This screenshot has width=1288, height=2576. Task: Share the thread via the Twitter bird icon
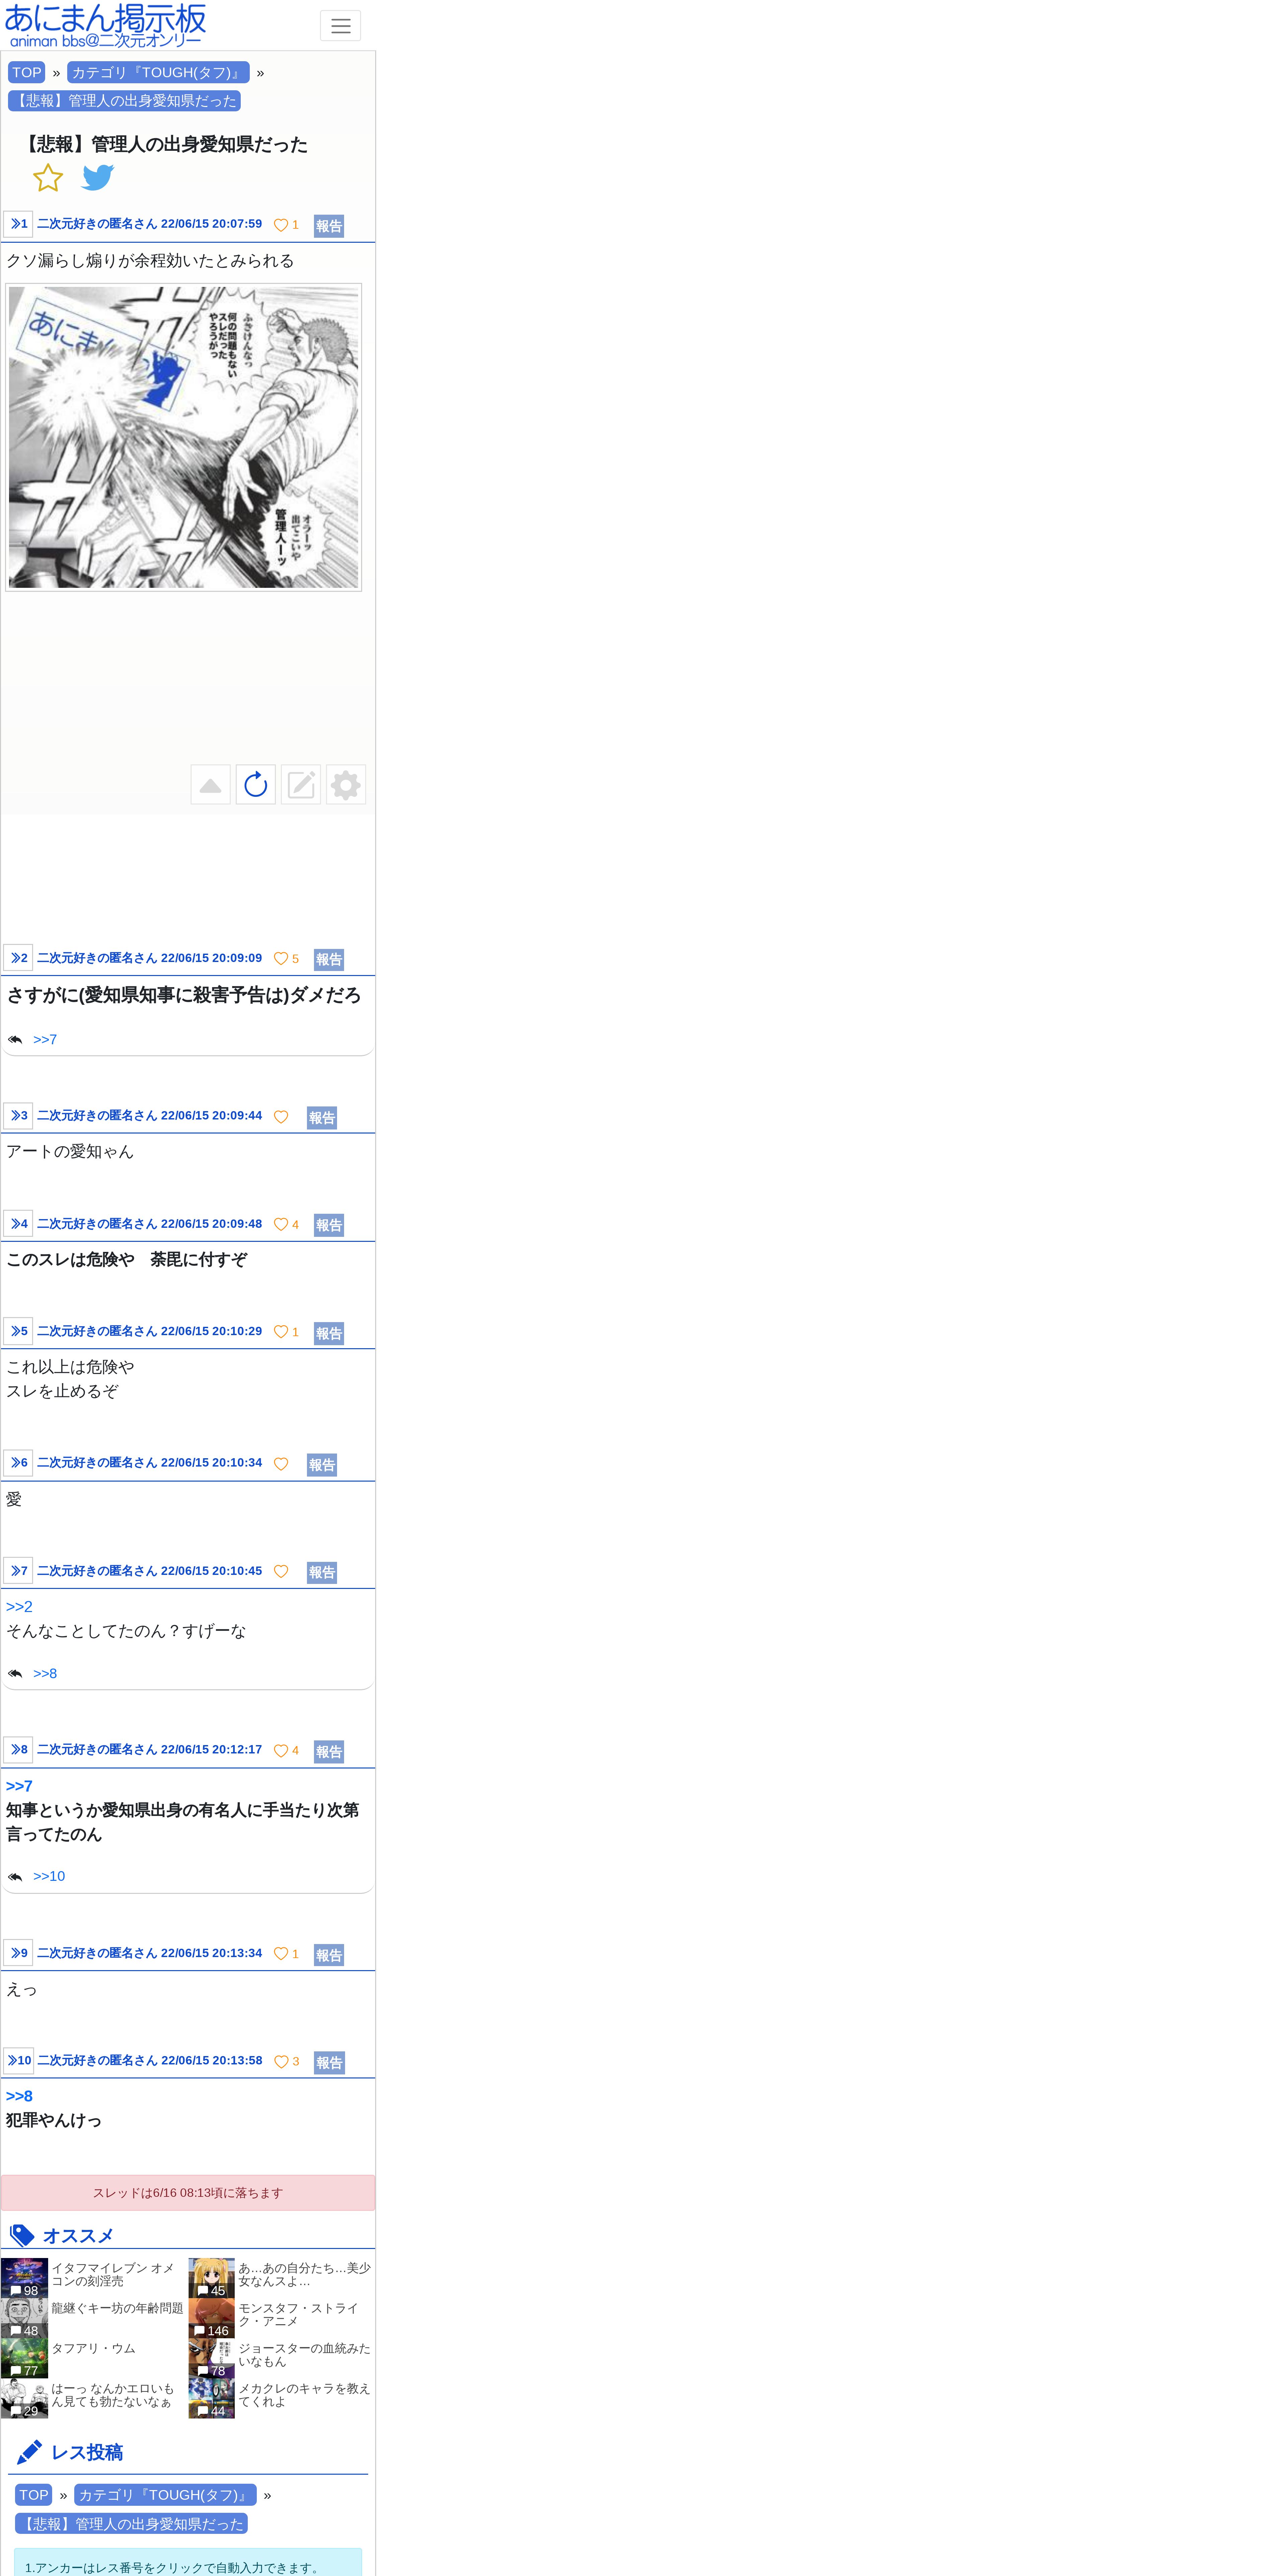tap(98, 178)
